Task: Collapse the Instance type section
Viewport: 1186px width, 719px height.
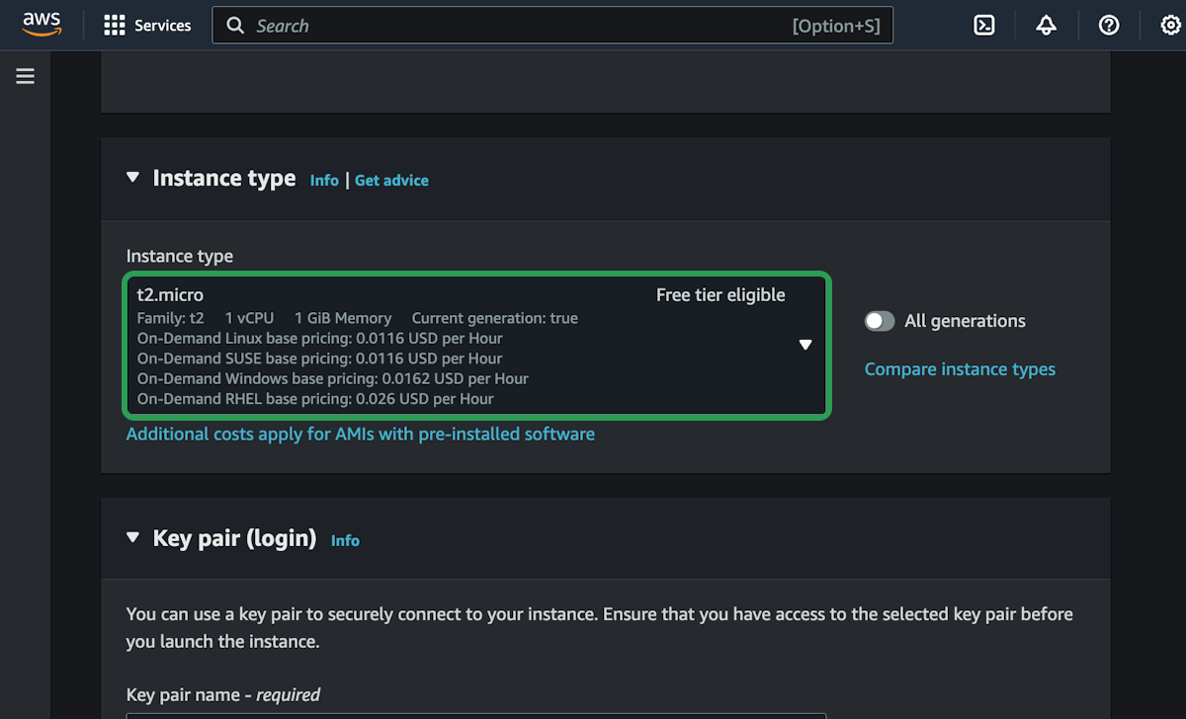Action: click(x=132, y=178)
